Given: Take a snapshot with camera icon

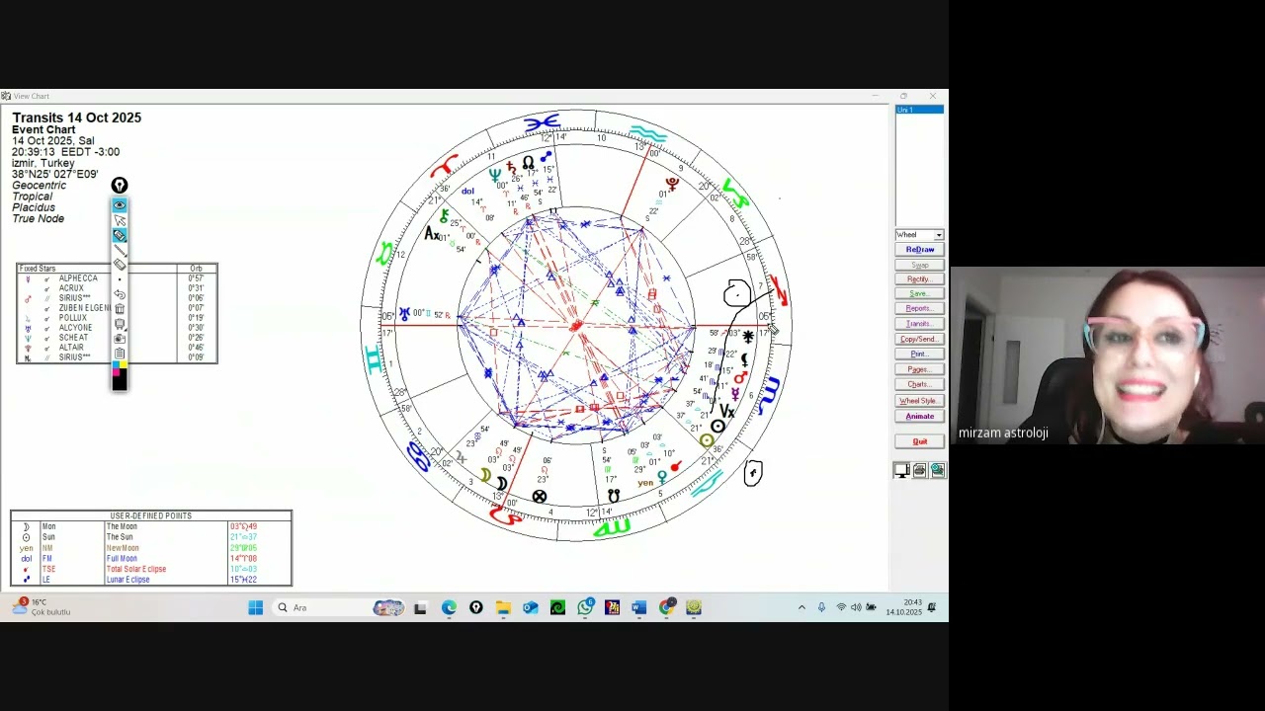Looking at the screenshot, I should pyautogui.click(x=120, y=339).
